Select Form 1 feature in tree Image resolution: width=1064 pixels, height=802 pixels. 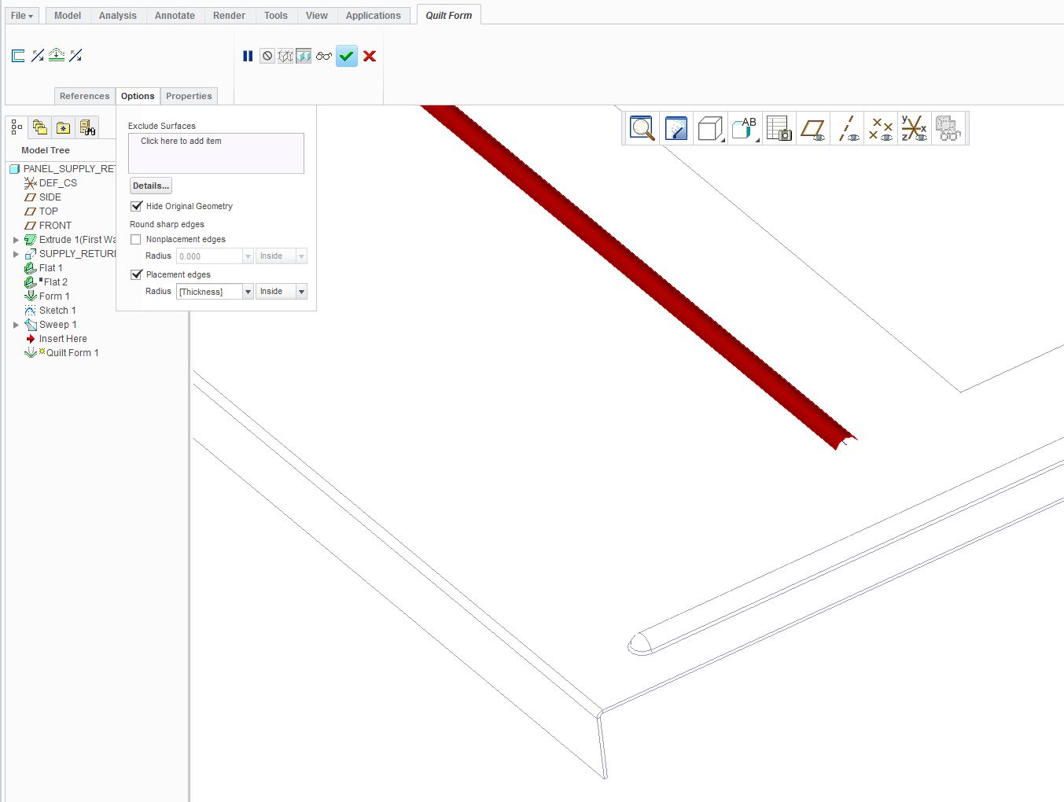coord(47,296)
